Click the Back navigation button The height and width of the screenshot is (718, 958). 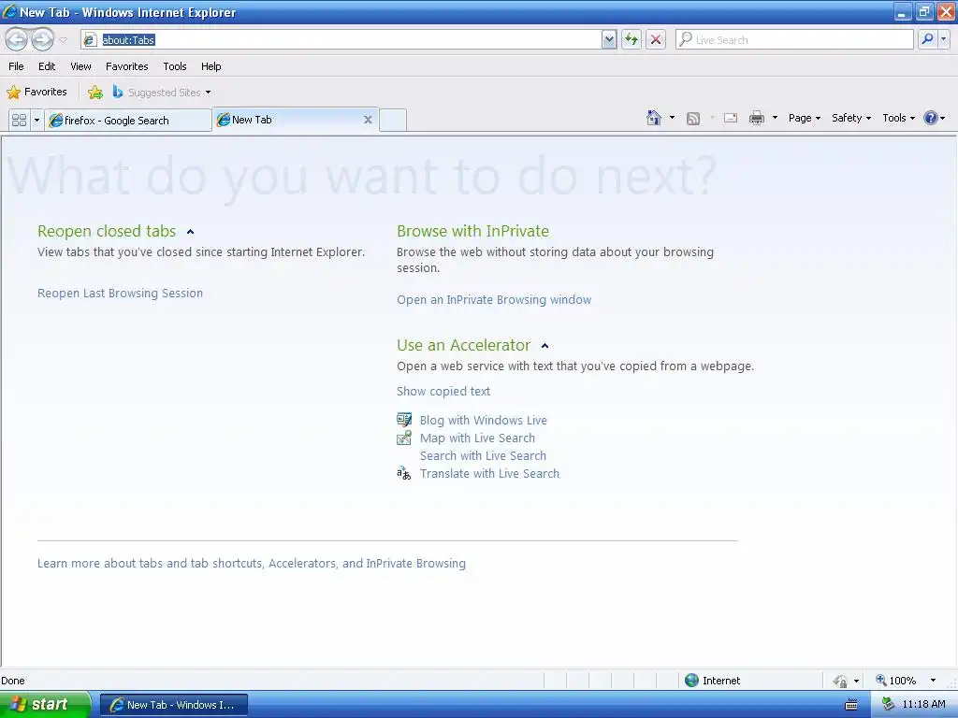tap(17, 39)
